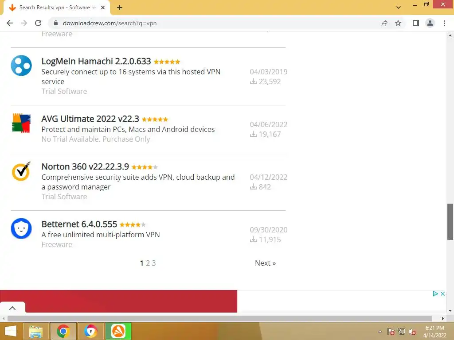Click the download icon beside 23,592
The image size is (454, 340).
tap(253, 81)
